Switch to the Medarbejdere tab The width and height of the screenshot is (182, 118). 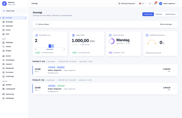click(x=170, y=14)
